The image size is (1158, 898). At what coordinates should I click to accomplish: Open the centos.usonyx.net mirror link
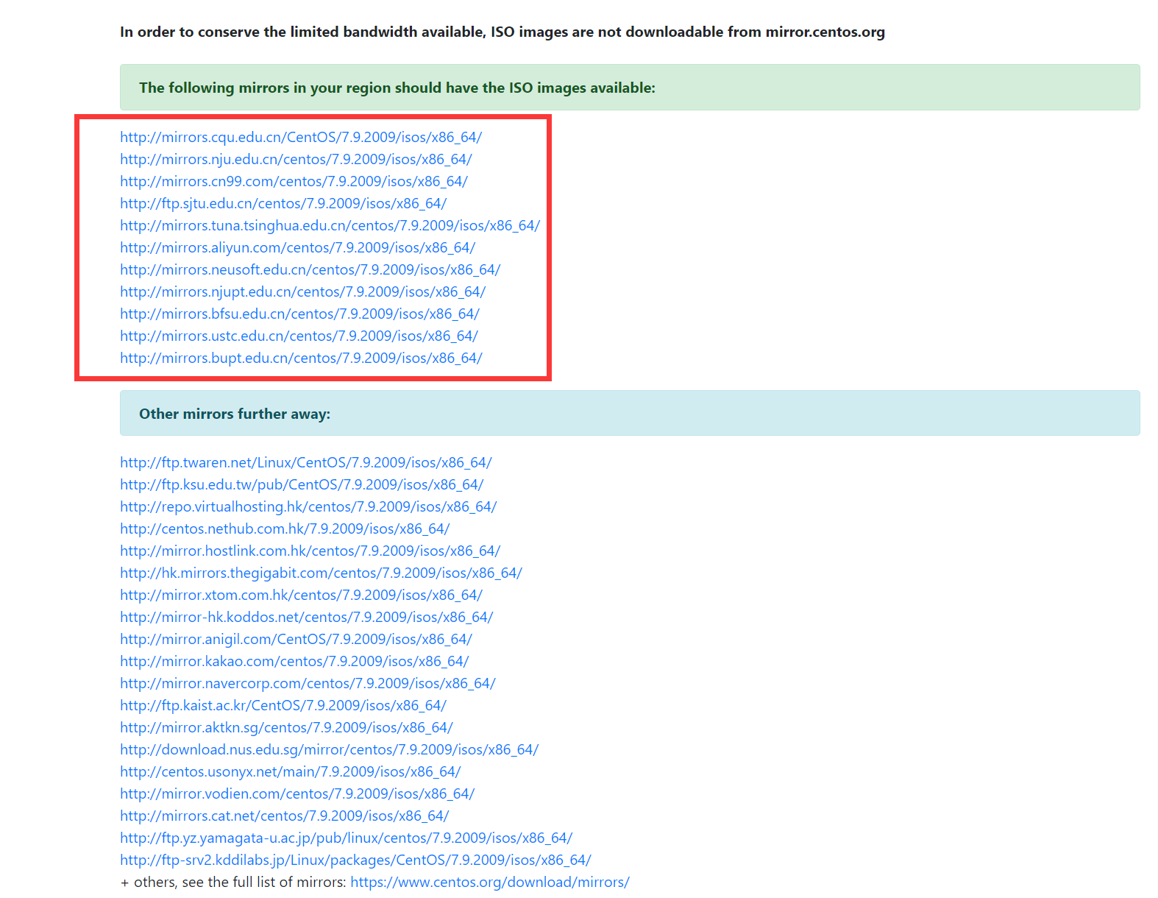pyautogui.click(x=290, y=771)
